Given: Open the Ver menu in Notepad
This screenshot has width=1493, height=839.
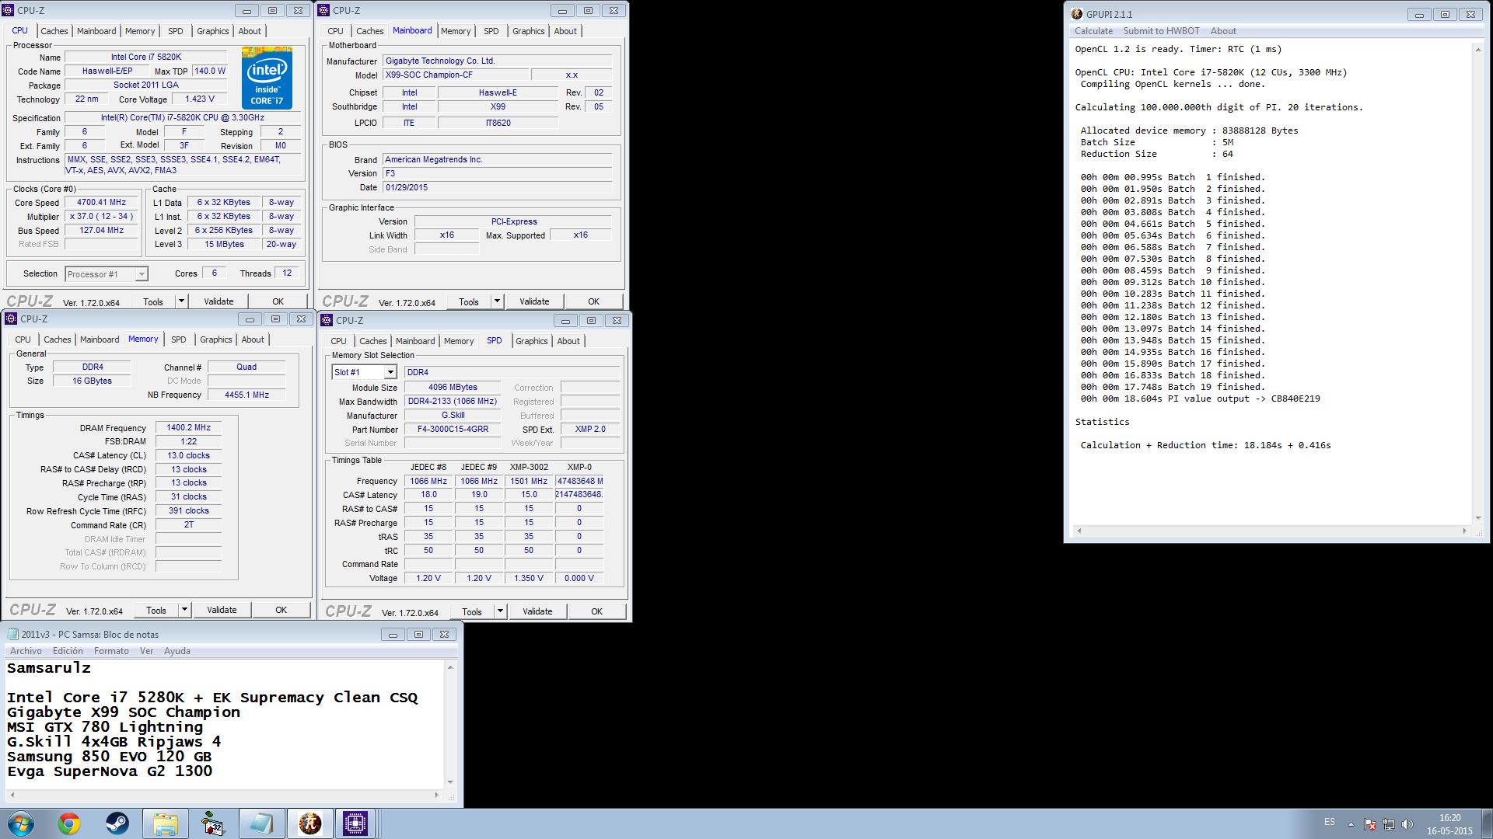Looking at the screenshot, I should click(x=146, y=651).
